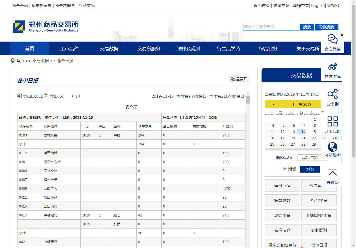
Task: Open 交易所服务 menu
Action: (149, 48)
